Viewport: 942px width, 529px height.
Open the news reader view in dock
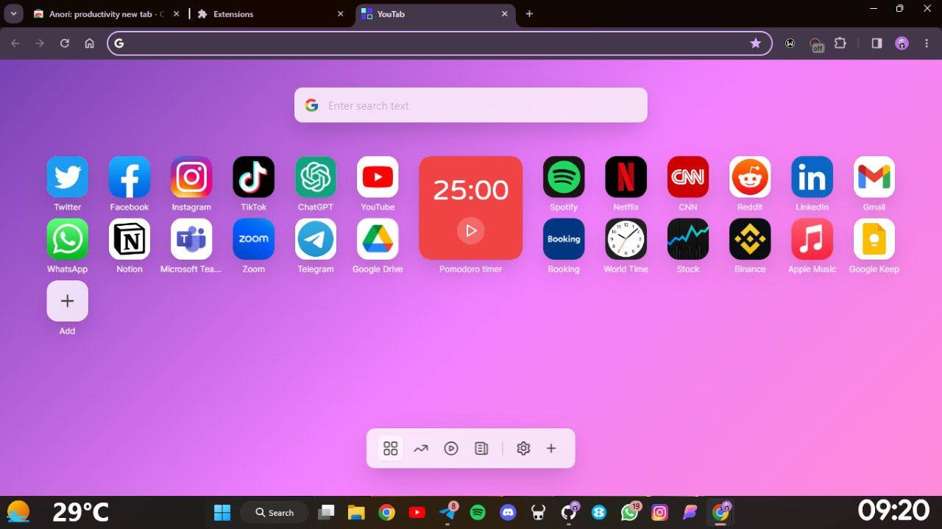click(481, 448)
